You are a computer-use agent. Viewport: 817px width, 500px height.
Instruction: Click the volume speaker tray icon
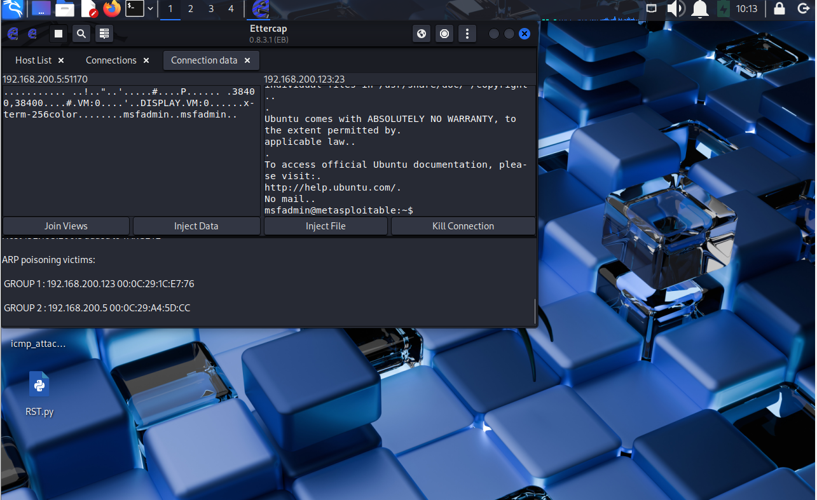pyautogui.click(x=675, y=9)
